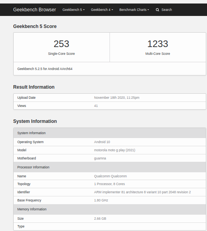
Task: Click the Model row label
Action: [x=22, y=150]
